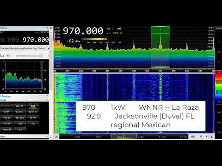The image size is (222, 166).
Task: Click the Auto button beside the spectrum
Action: pyautogui.click(x=219, y=29)
